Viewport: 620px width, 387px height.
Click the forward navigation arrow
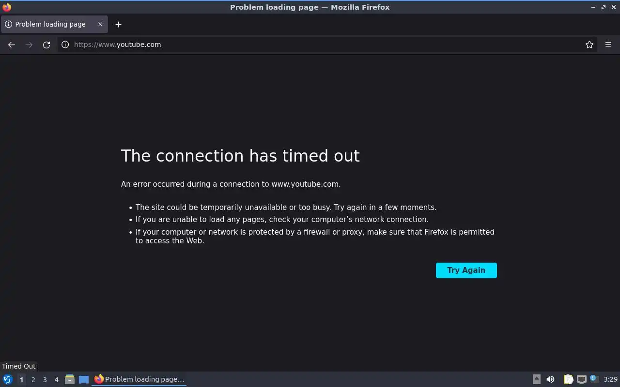[29, 45]
